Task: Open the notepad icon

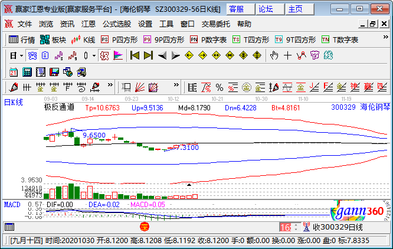Action: [x=41, y=72]
